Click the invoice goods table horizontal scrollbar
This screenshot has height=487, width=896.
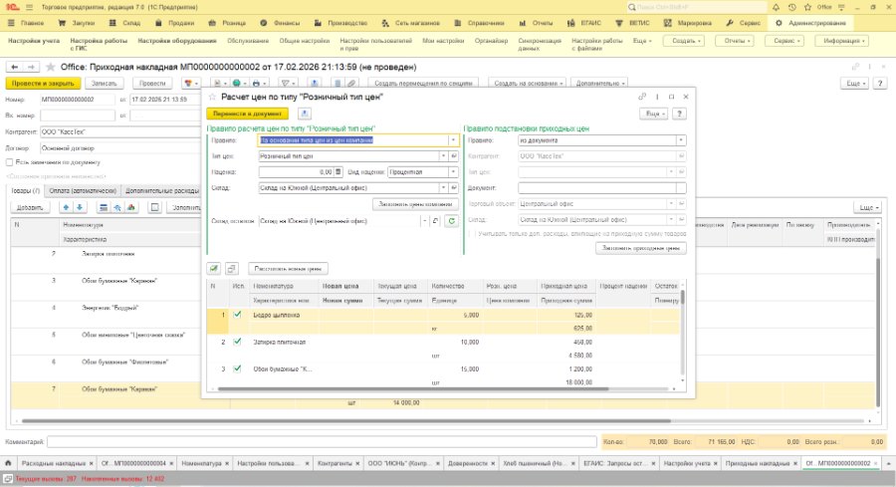pyautogui.click(x=345, y=421)
